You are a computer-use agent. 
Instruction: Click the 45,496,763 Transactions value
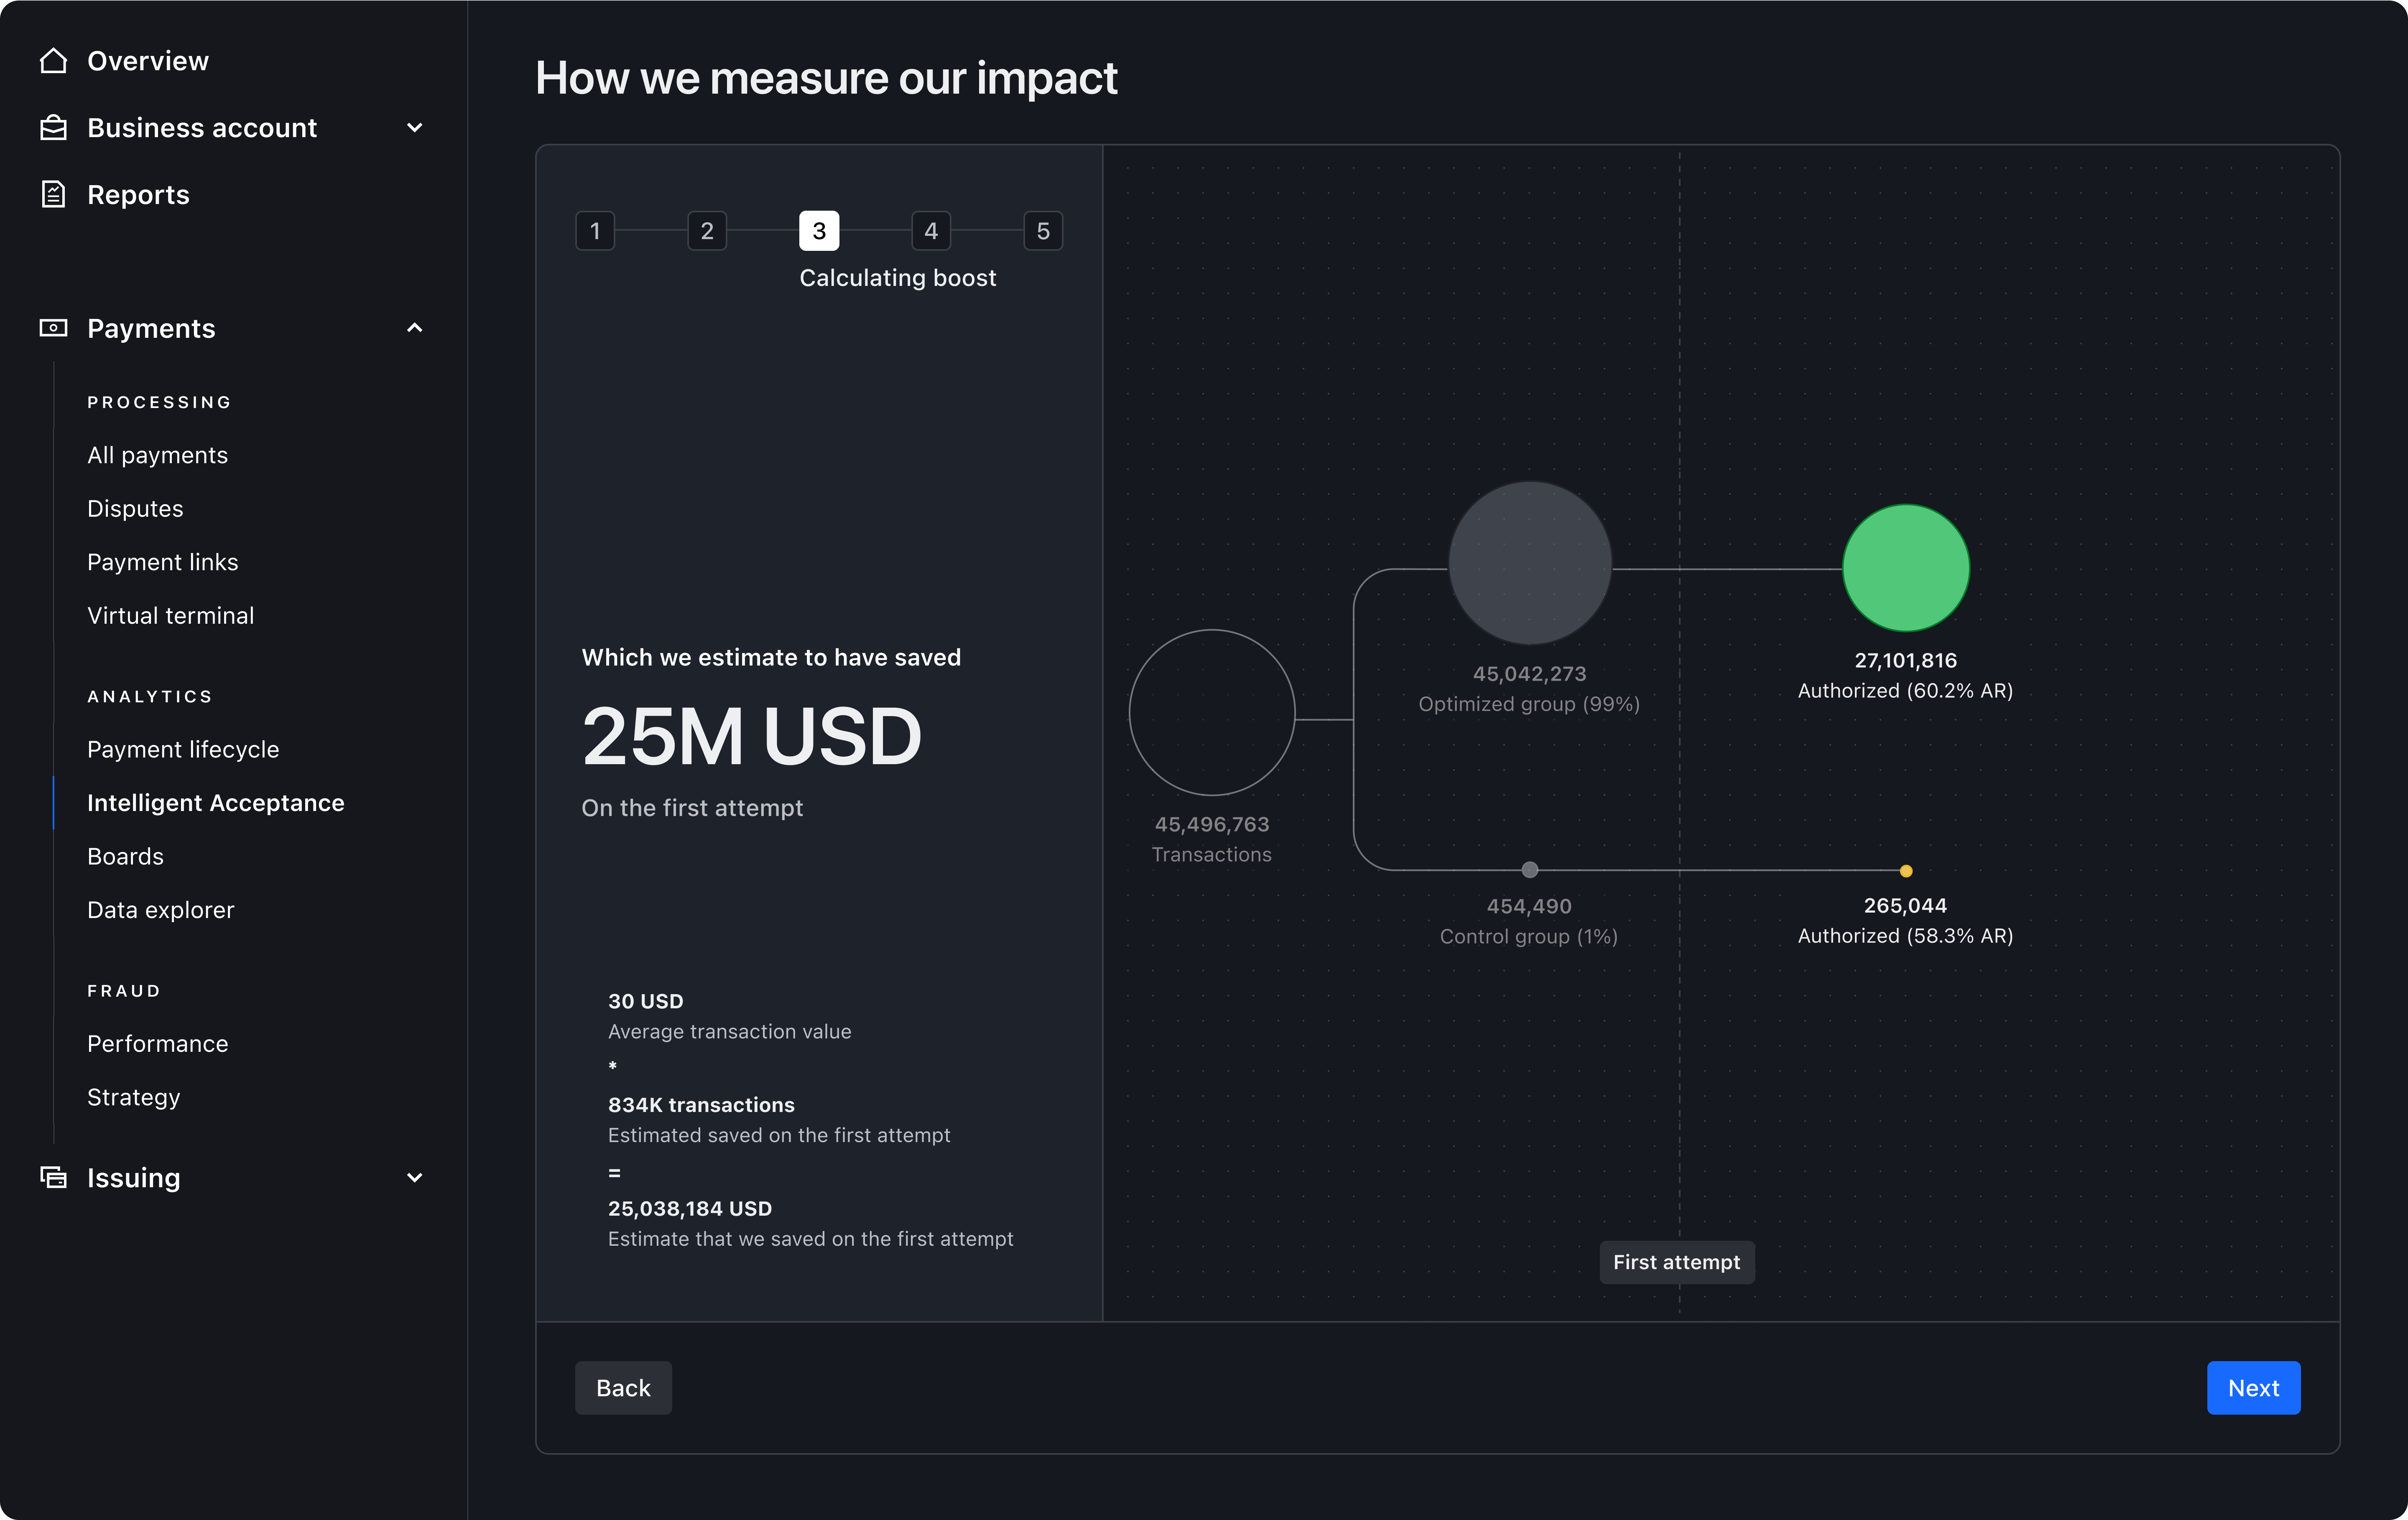coord(1212,824)
